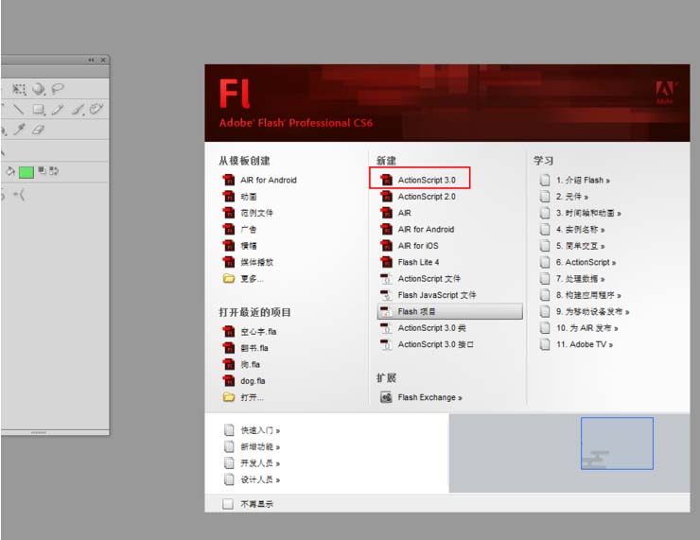The width and height of the screenshot is (700, 540).
Task: Select the Eraser tool
Action: coord(39,130)
